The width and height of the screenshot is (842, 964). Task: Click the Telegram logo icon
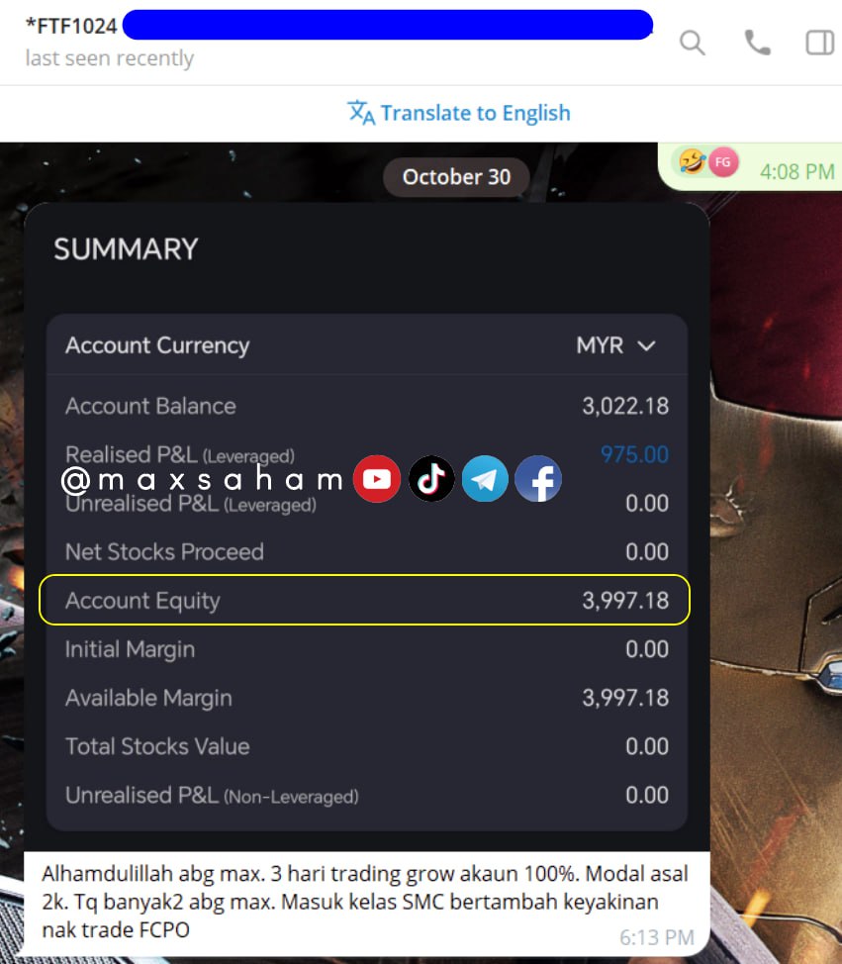[x=485, y=479]
